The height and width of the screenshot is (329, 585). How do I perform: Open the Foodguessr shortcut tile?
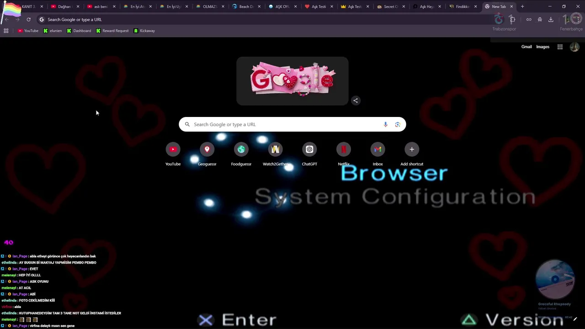point(241,154)
